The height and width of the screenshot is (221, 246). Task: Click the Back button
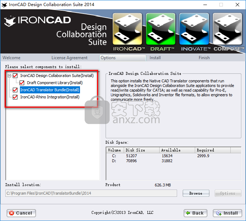pyautogui.click(x=195, y=213)
